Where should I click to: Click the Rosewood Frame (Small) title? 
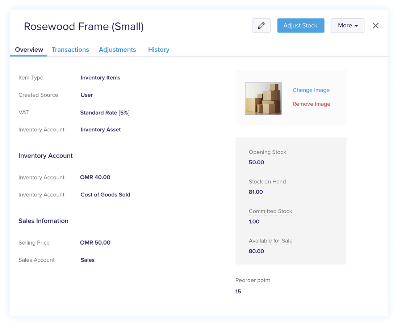coord(84,26)
